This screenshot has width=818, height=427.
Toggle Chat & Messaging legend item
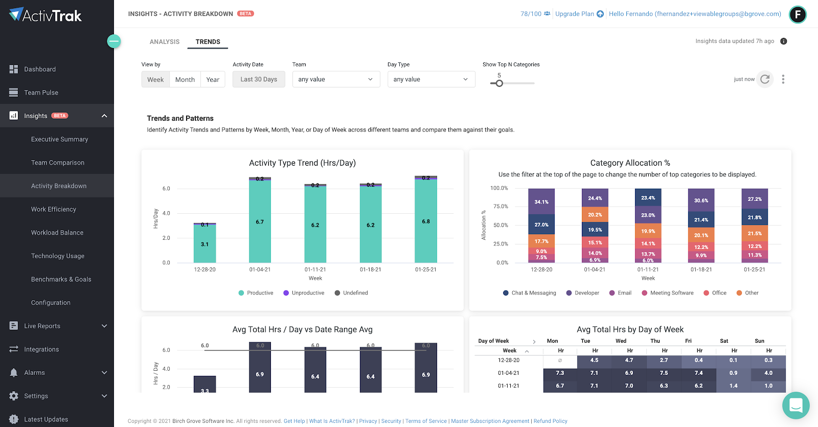[530, 293]
